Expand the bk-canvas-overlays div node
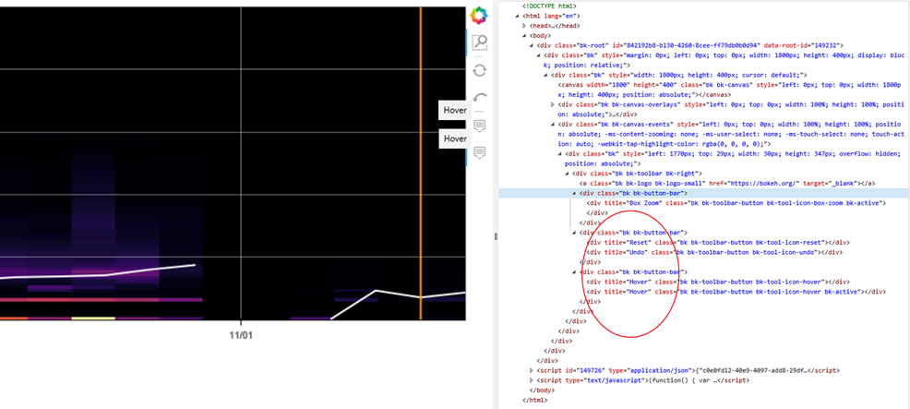This screenshot has height=409, width=910. tap(553, 104)
